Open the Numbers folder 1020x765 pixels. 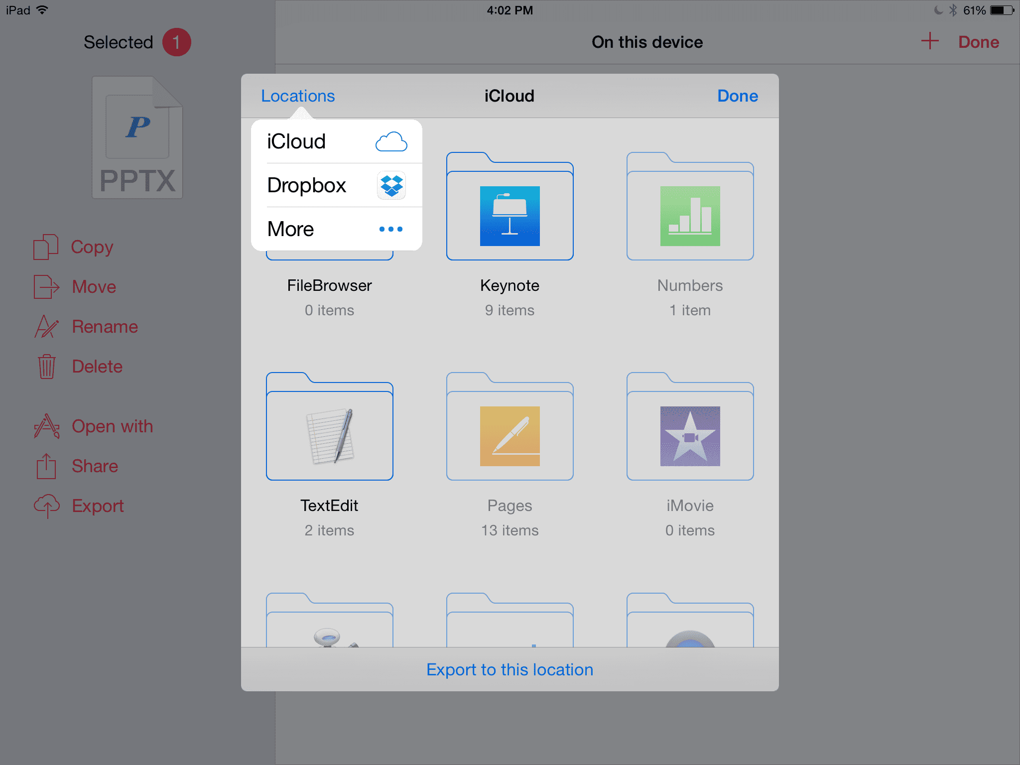click(x=690, y=206)
